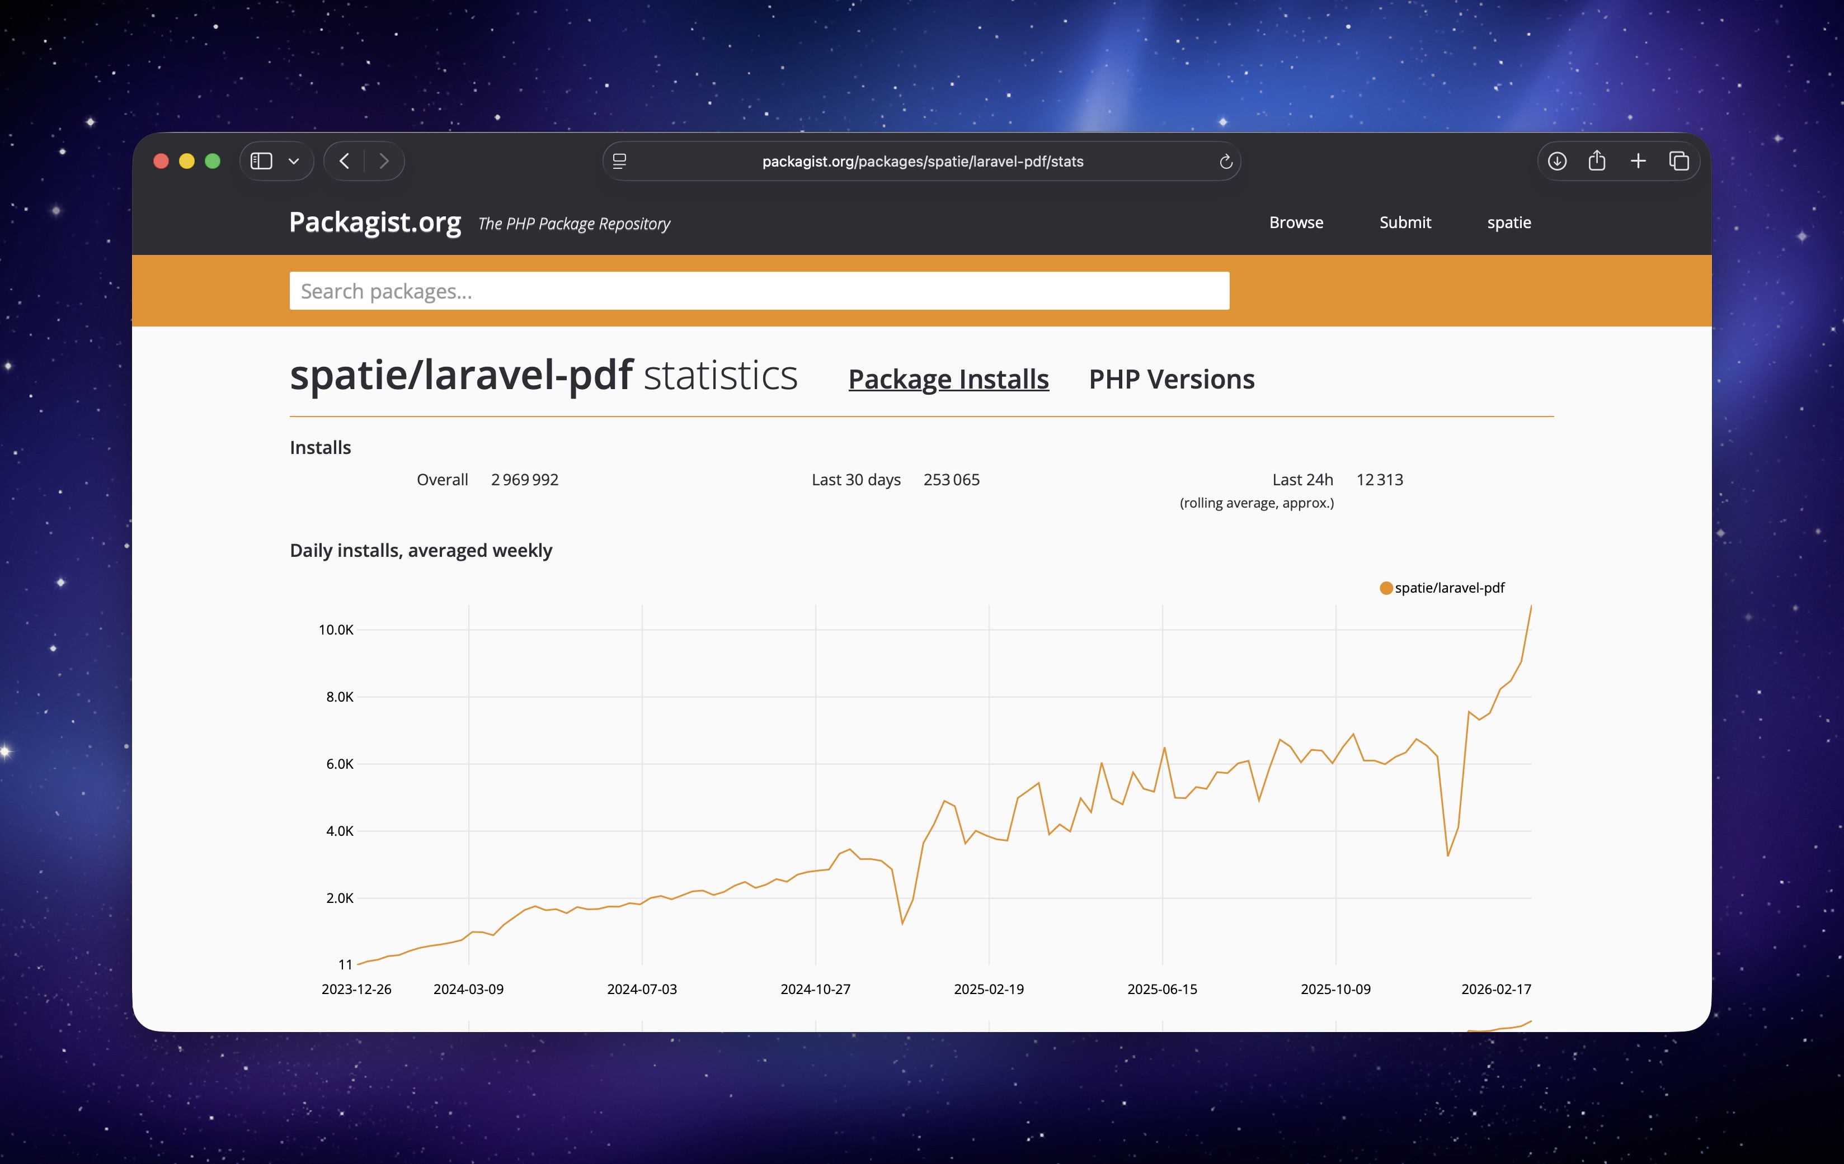Screen dimensions: 1844x1164
Task: Open the spatie user menu
Action: click(x=1508, y=222)
